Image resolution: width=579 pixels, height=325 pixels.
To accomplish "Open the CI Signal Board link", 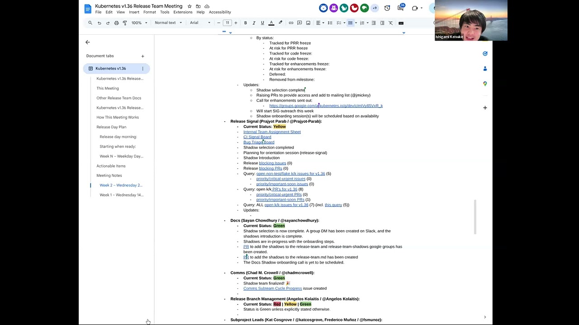I will (257, 137).
